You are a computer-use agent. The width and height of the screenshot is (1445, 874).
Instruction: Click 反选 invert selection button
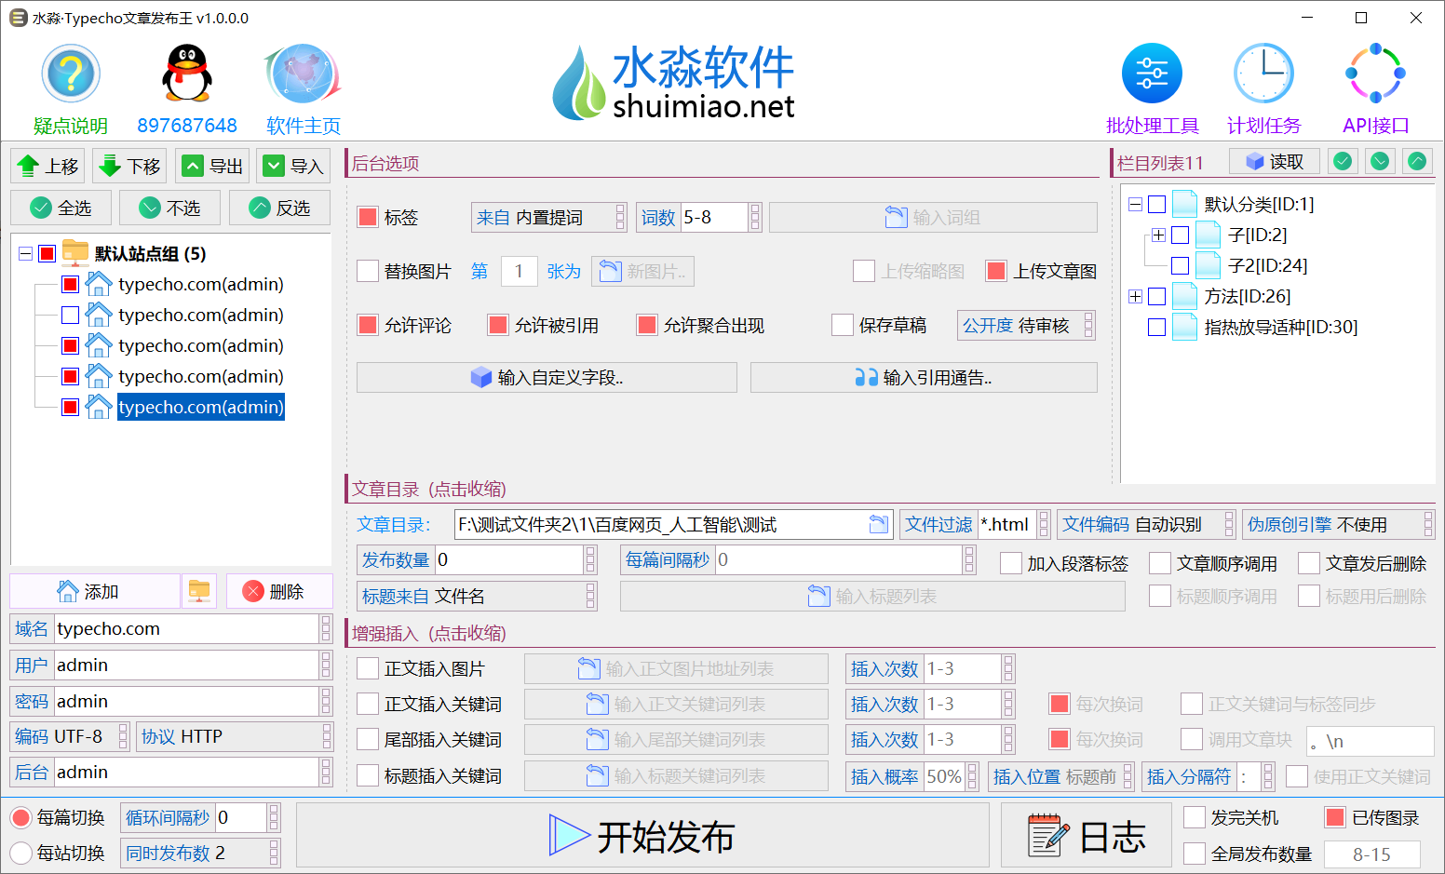coord(279,208)
